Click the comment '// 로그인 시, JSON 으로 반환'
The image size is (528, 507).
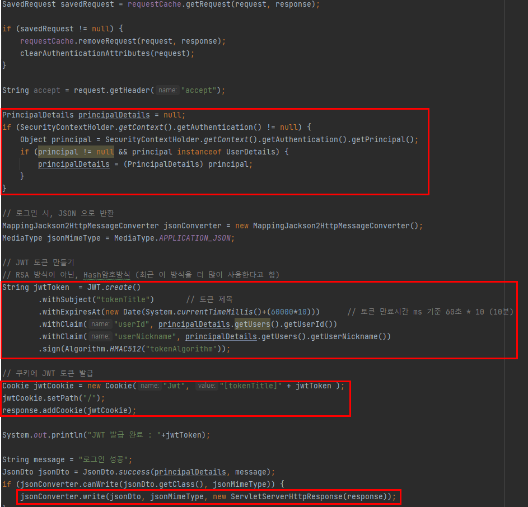(58, 213)
